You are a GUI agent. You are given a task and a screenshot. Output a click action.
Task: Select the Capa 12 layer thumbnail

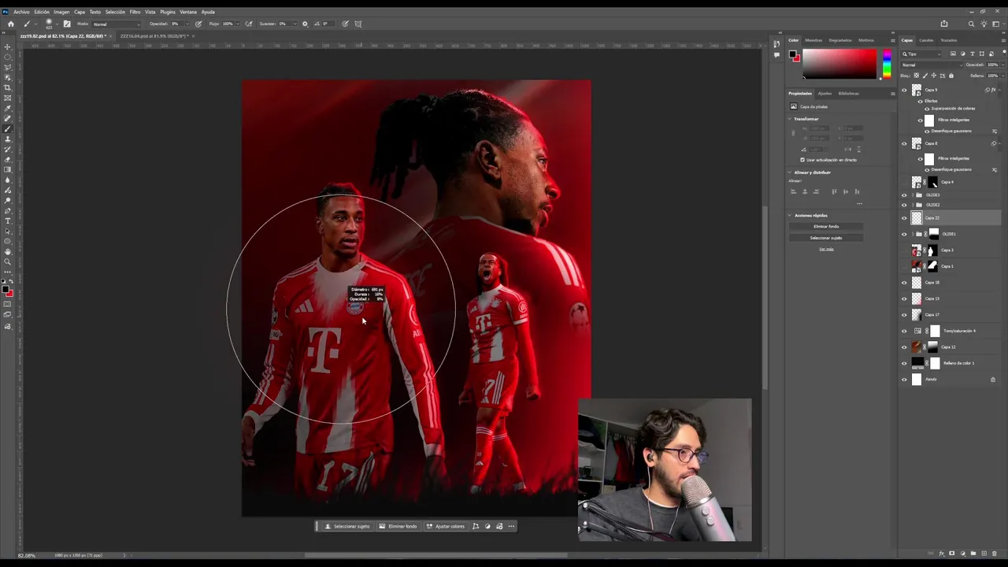(917, 346)
